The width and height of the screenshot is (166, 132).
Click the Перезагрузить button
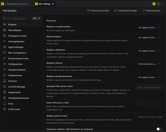coord(152,11)
